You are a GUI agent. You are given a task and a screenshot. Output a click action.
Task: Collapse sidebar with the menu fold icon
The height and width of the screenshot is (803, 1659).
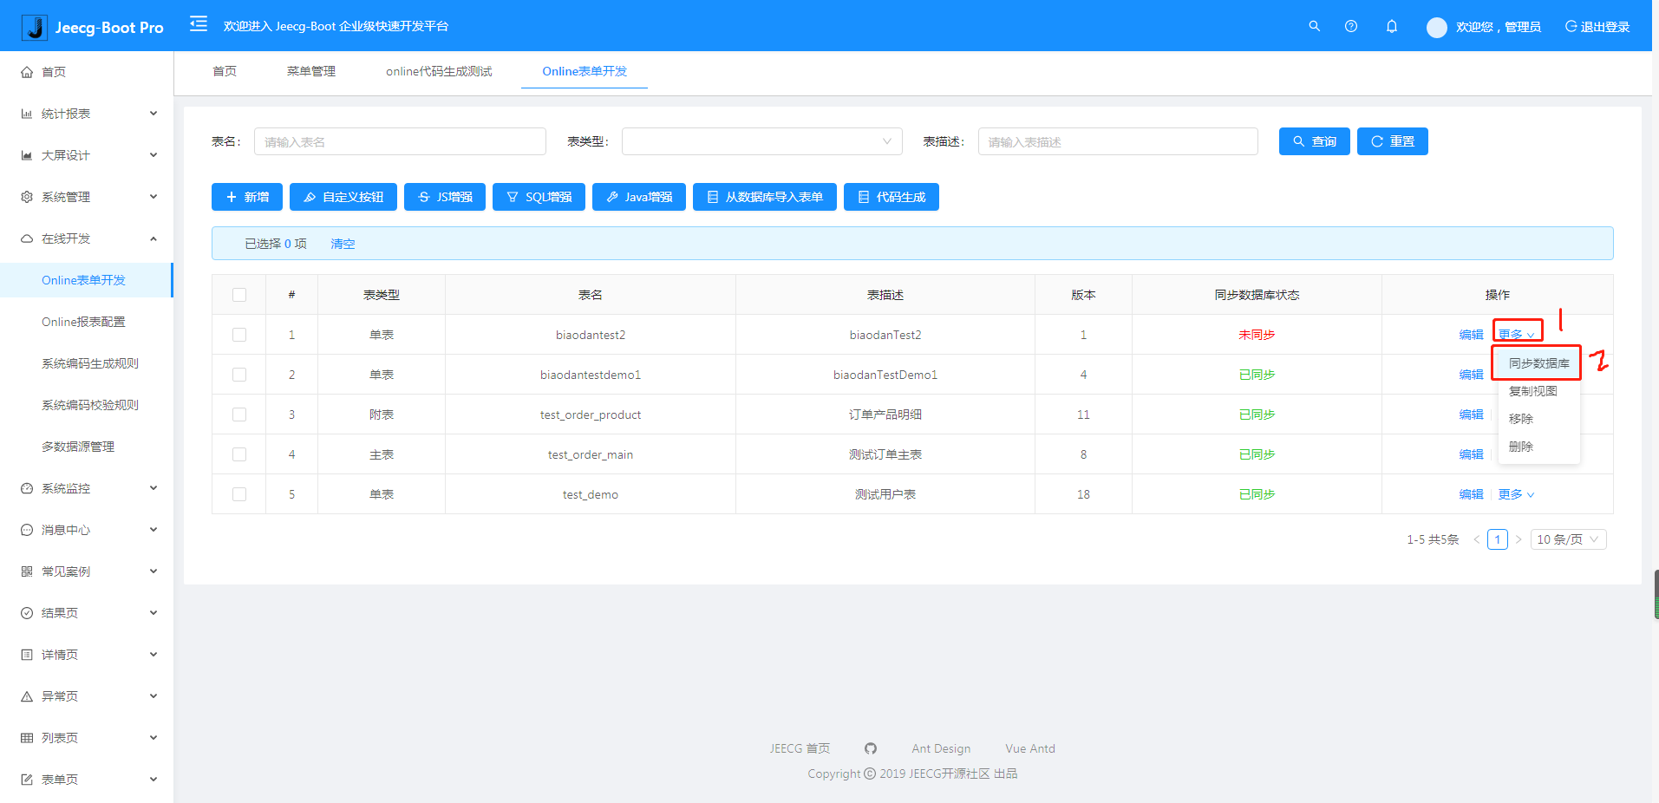point(199,23)
